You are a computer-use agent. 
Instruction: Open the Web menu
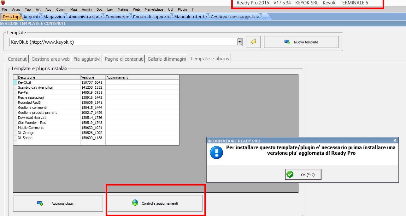click(136, 9)
